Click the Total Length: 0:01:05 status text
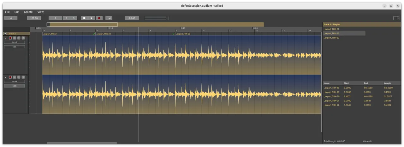404x147 pixels. coord(334,141)
